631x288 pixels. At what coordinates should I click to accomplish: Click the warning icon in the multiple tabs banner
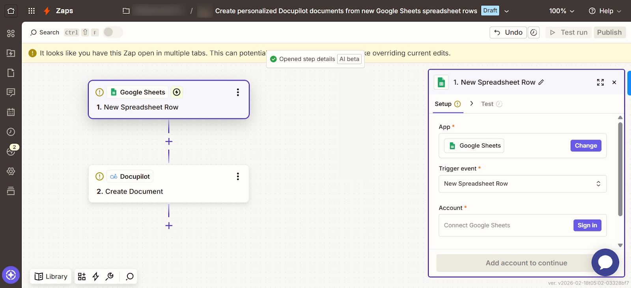[33, 53]
